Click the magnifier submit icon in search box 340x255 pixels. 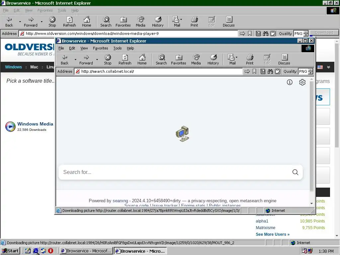(x=295, y=172)
